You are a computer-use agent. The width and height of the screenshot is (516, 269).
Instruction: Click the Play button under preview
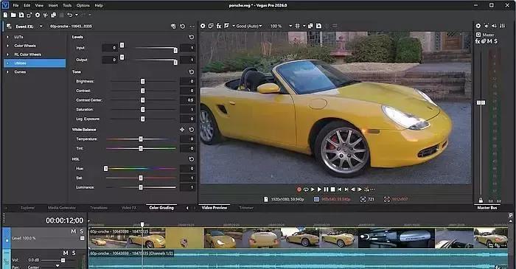[319, 189]
